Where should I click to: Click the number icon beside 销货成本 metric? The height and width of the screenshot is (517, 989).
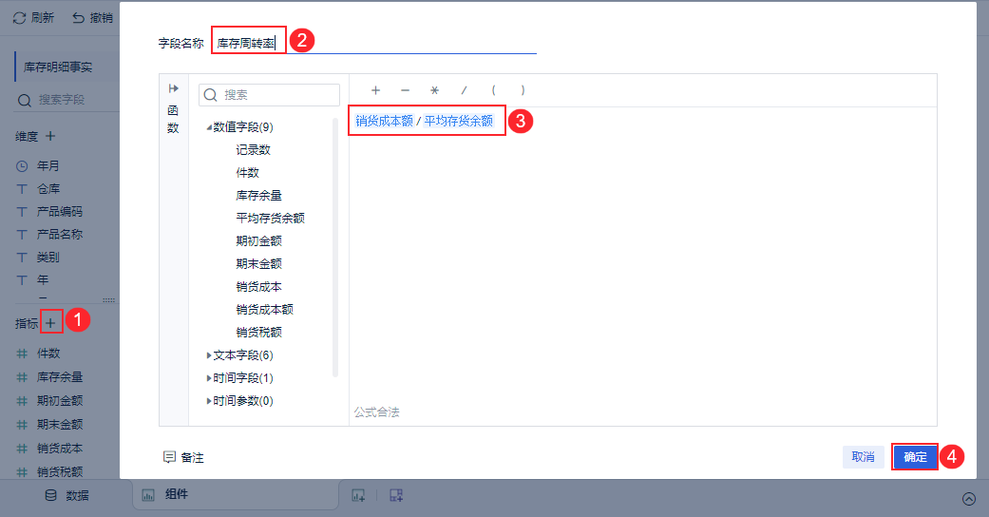22,449
